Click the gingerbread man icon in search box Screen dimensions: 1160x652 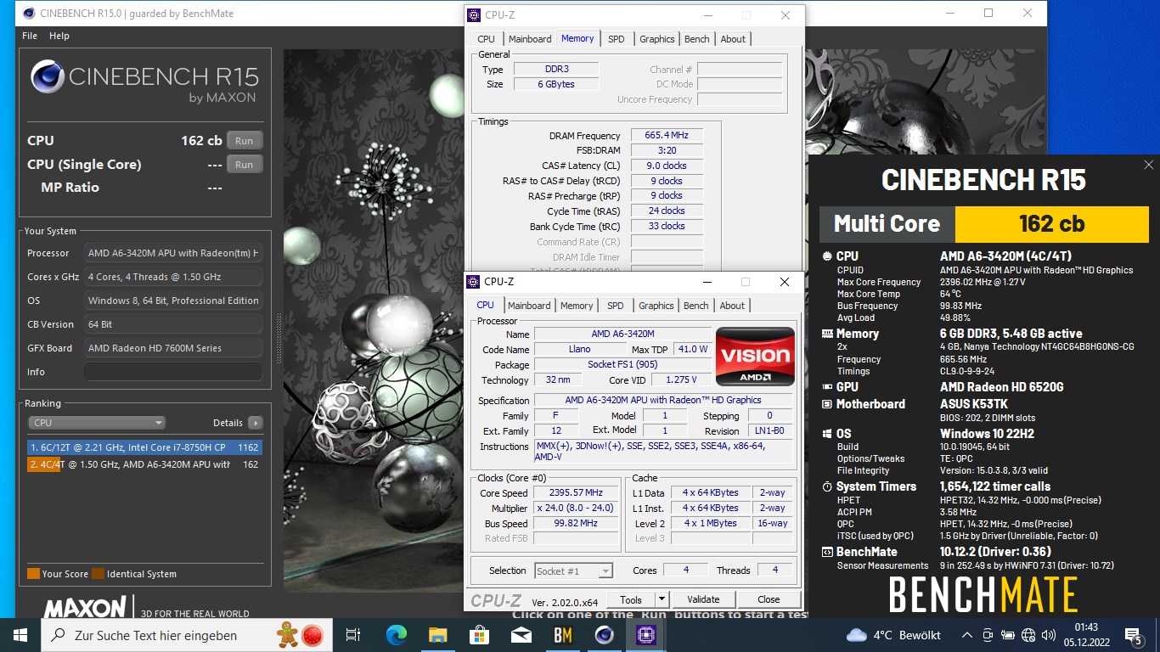(288, 634)
